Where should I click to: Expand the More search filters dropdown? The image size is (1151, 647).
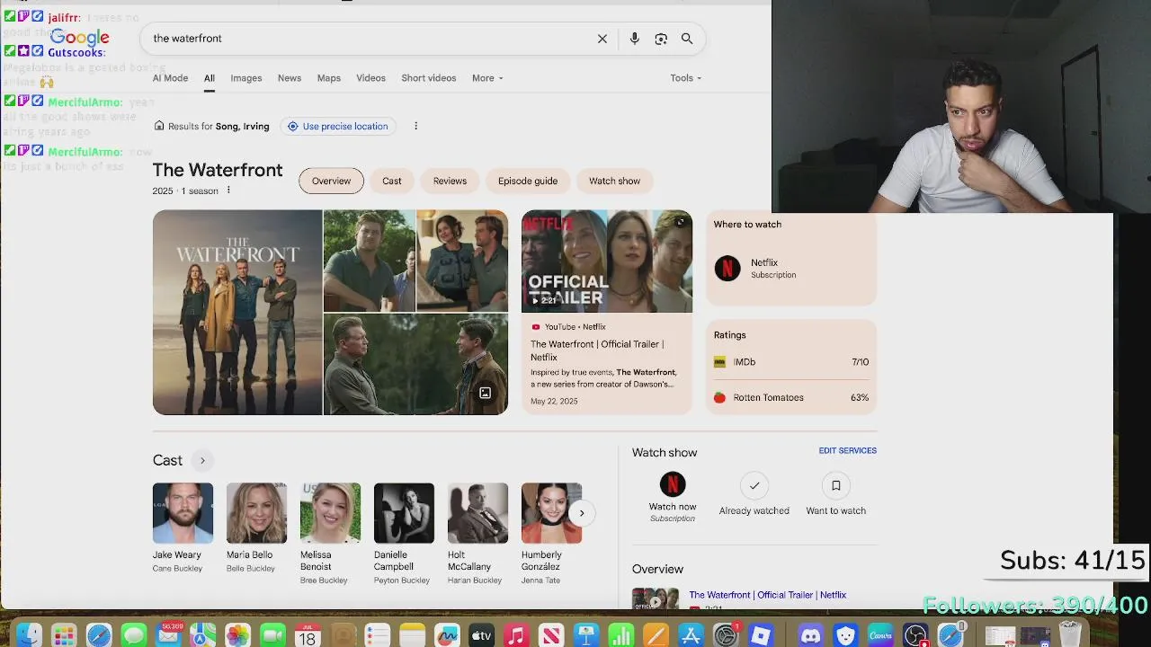coord(487,78)
